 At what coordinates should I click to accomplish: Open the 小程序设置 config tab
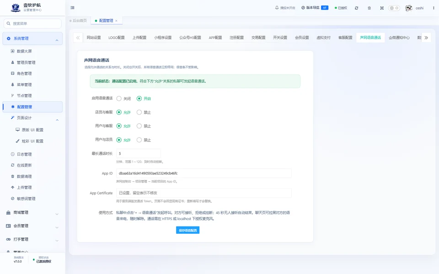163,37
